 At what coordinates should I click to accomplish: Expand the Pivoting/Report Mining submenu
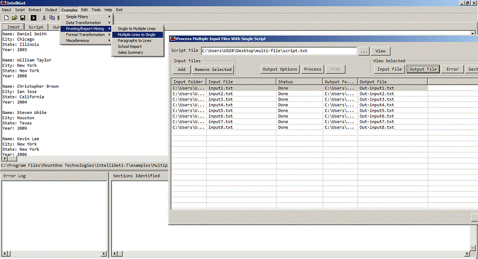coord(86,29)
